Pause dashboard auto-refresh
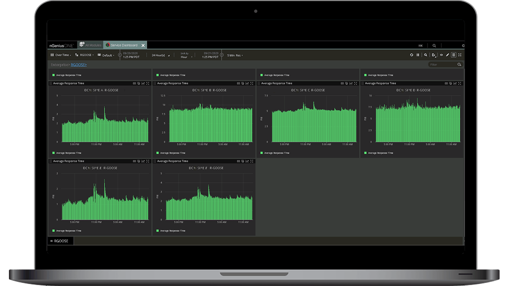 tap(418, 55)
